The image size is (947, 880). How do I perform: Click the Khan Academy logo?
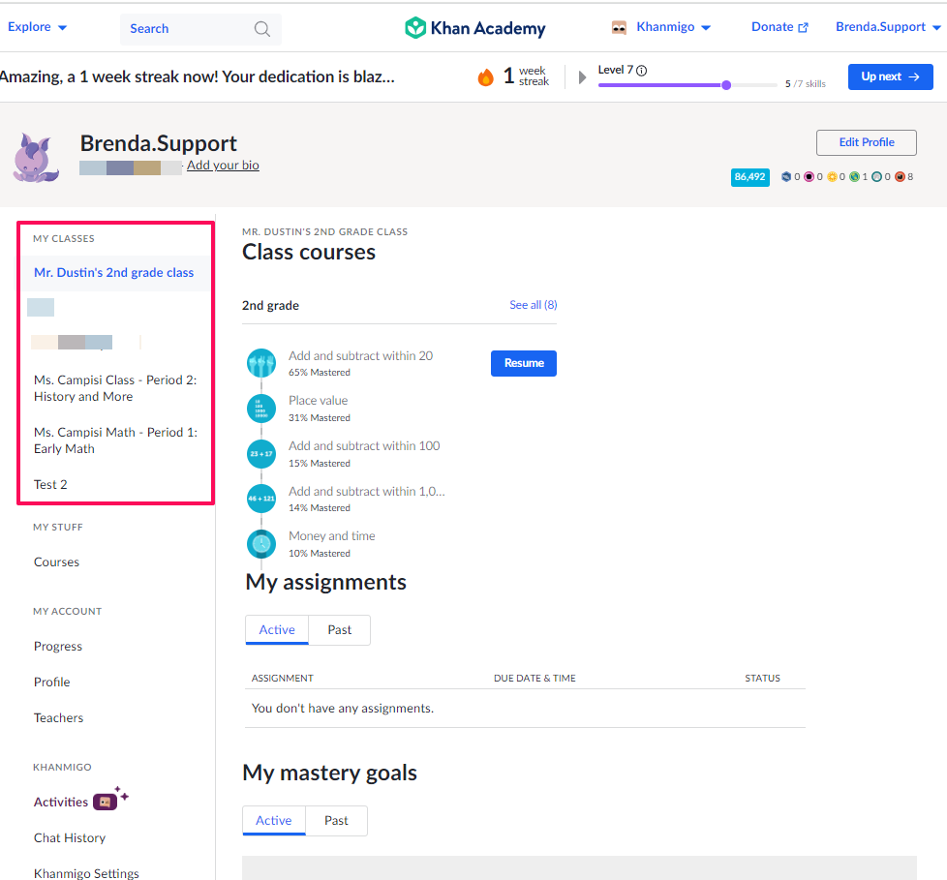coord(474,28)
